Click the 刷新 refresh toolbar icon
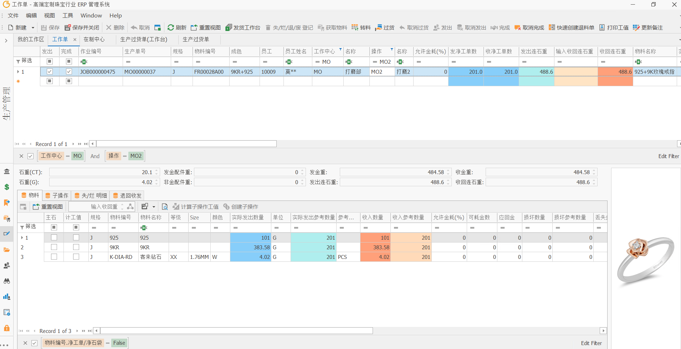This screenshot has width=681, height=349. [171, 27]
